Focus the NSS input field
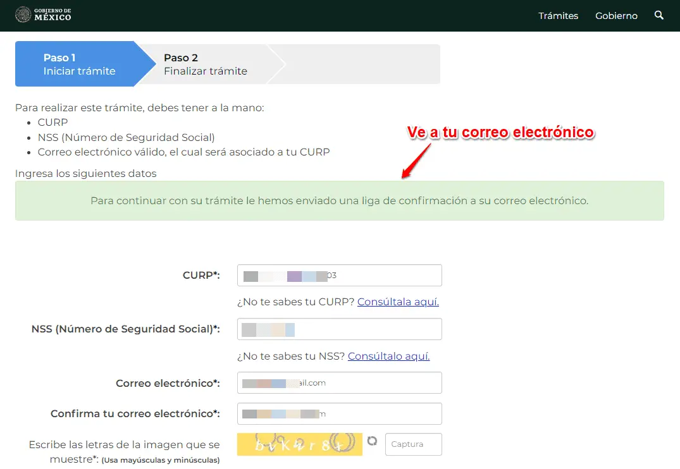 tap(340, 329)
